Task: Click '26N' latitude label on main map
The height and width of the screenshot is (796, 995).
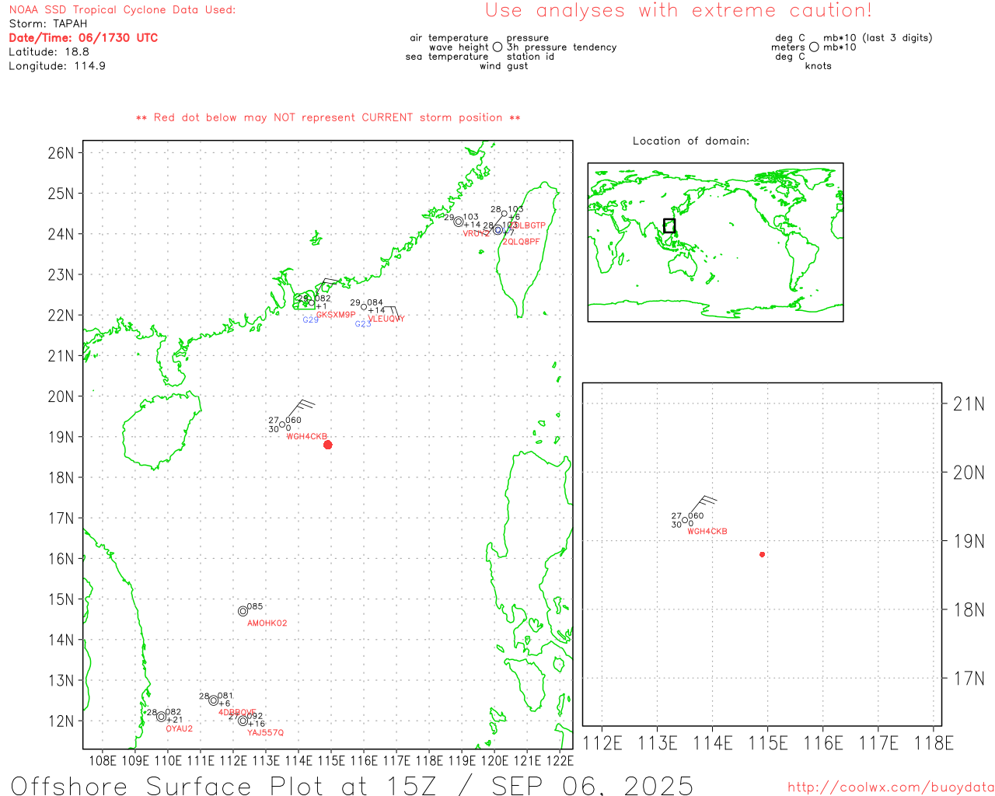Action: (x=61, y=152)
